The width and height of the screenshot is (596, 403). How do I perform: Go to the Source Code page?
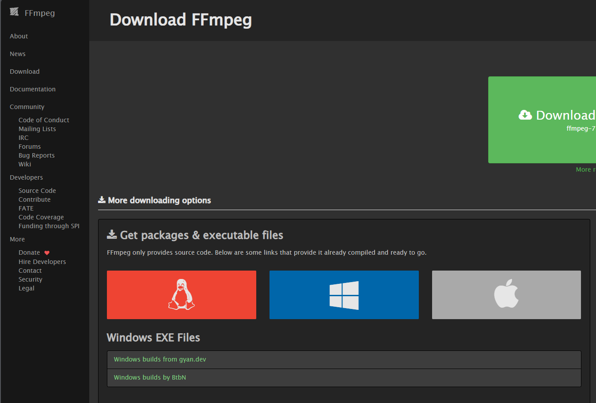click(x=37, y=190)
